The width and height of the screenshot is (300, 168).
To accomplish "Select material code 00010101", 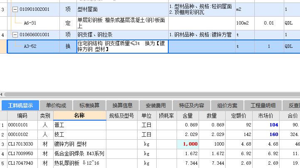I will [18, 125].
